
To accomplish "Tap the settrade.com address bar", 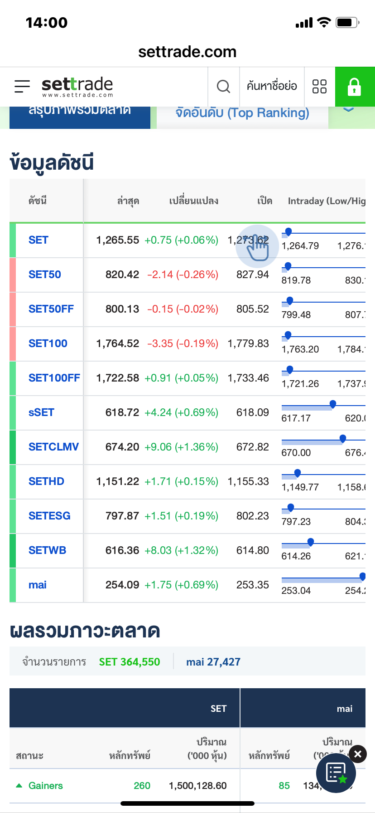I will (187, 52).
